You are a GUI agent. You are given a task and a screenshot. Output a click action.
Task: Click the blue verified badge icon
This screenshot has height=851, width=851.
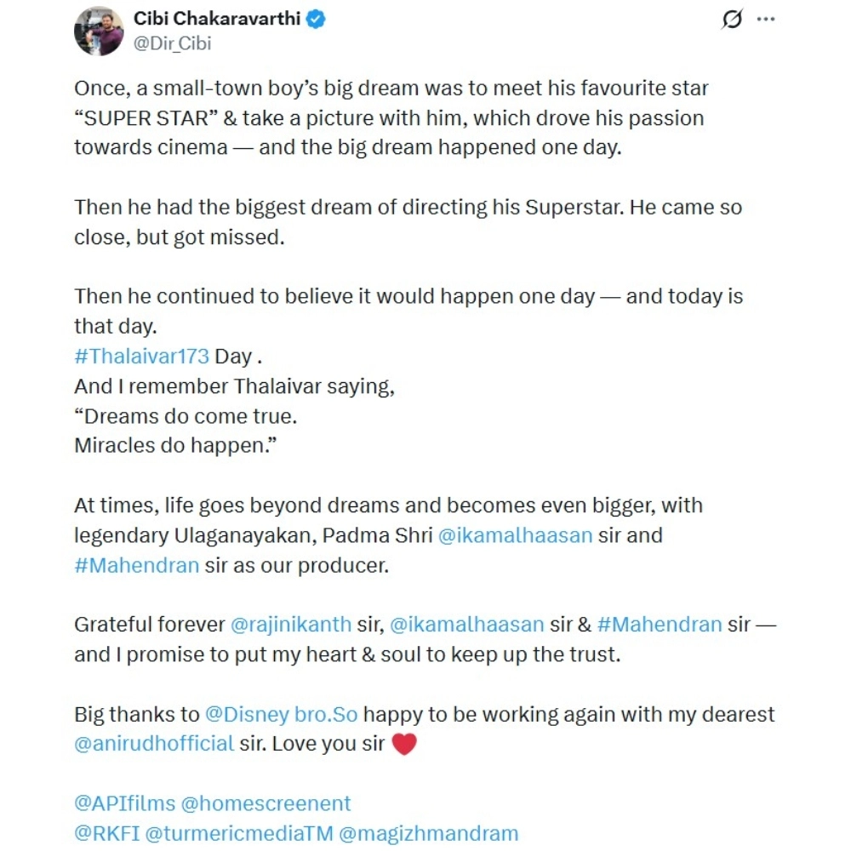[x=317, y=19]
